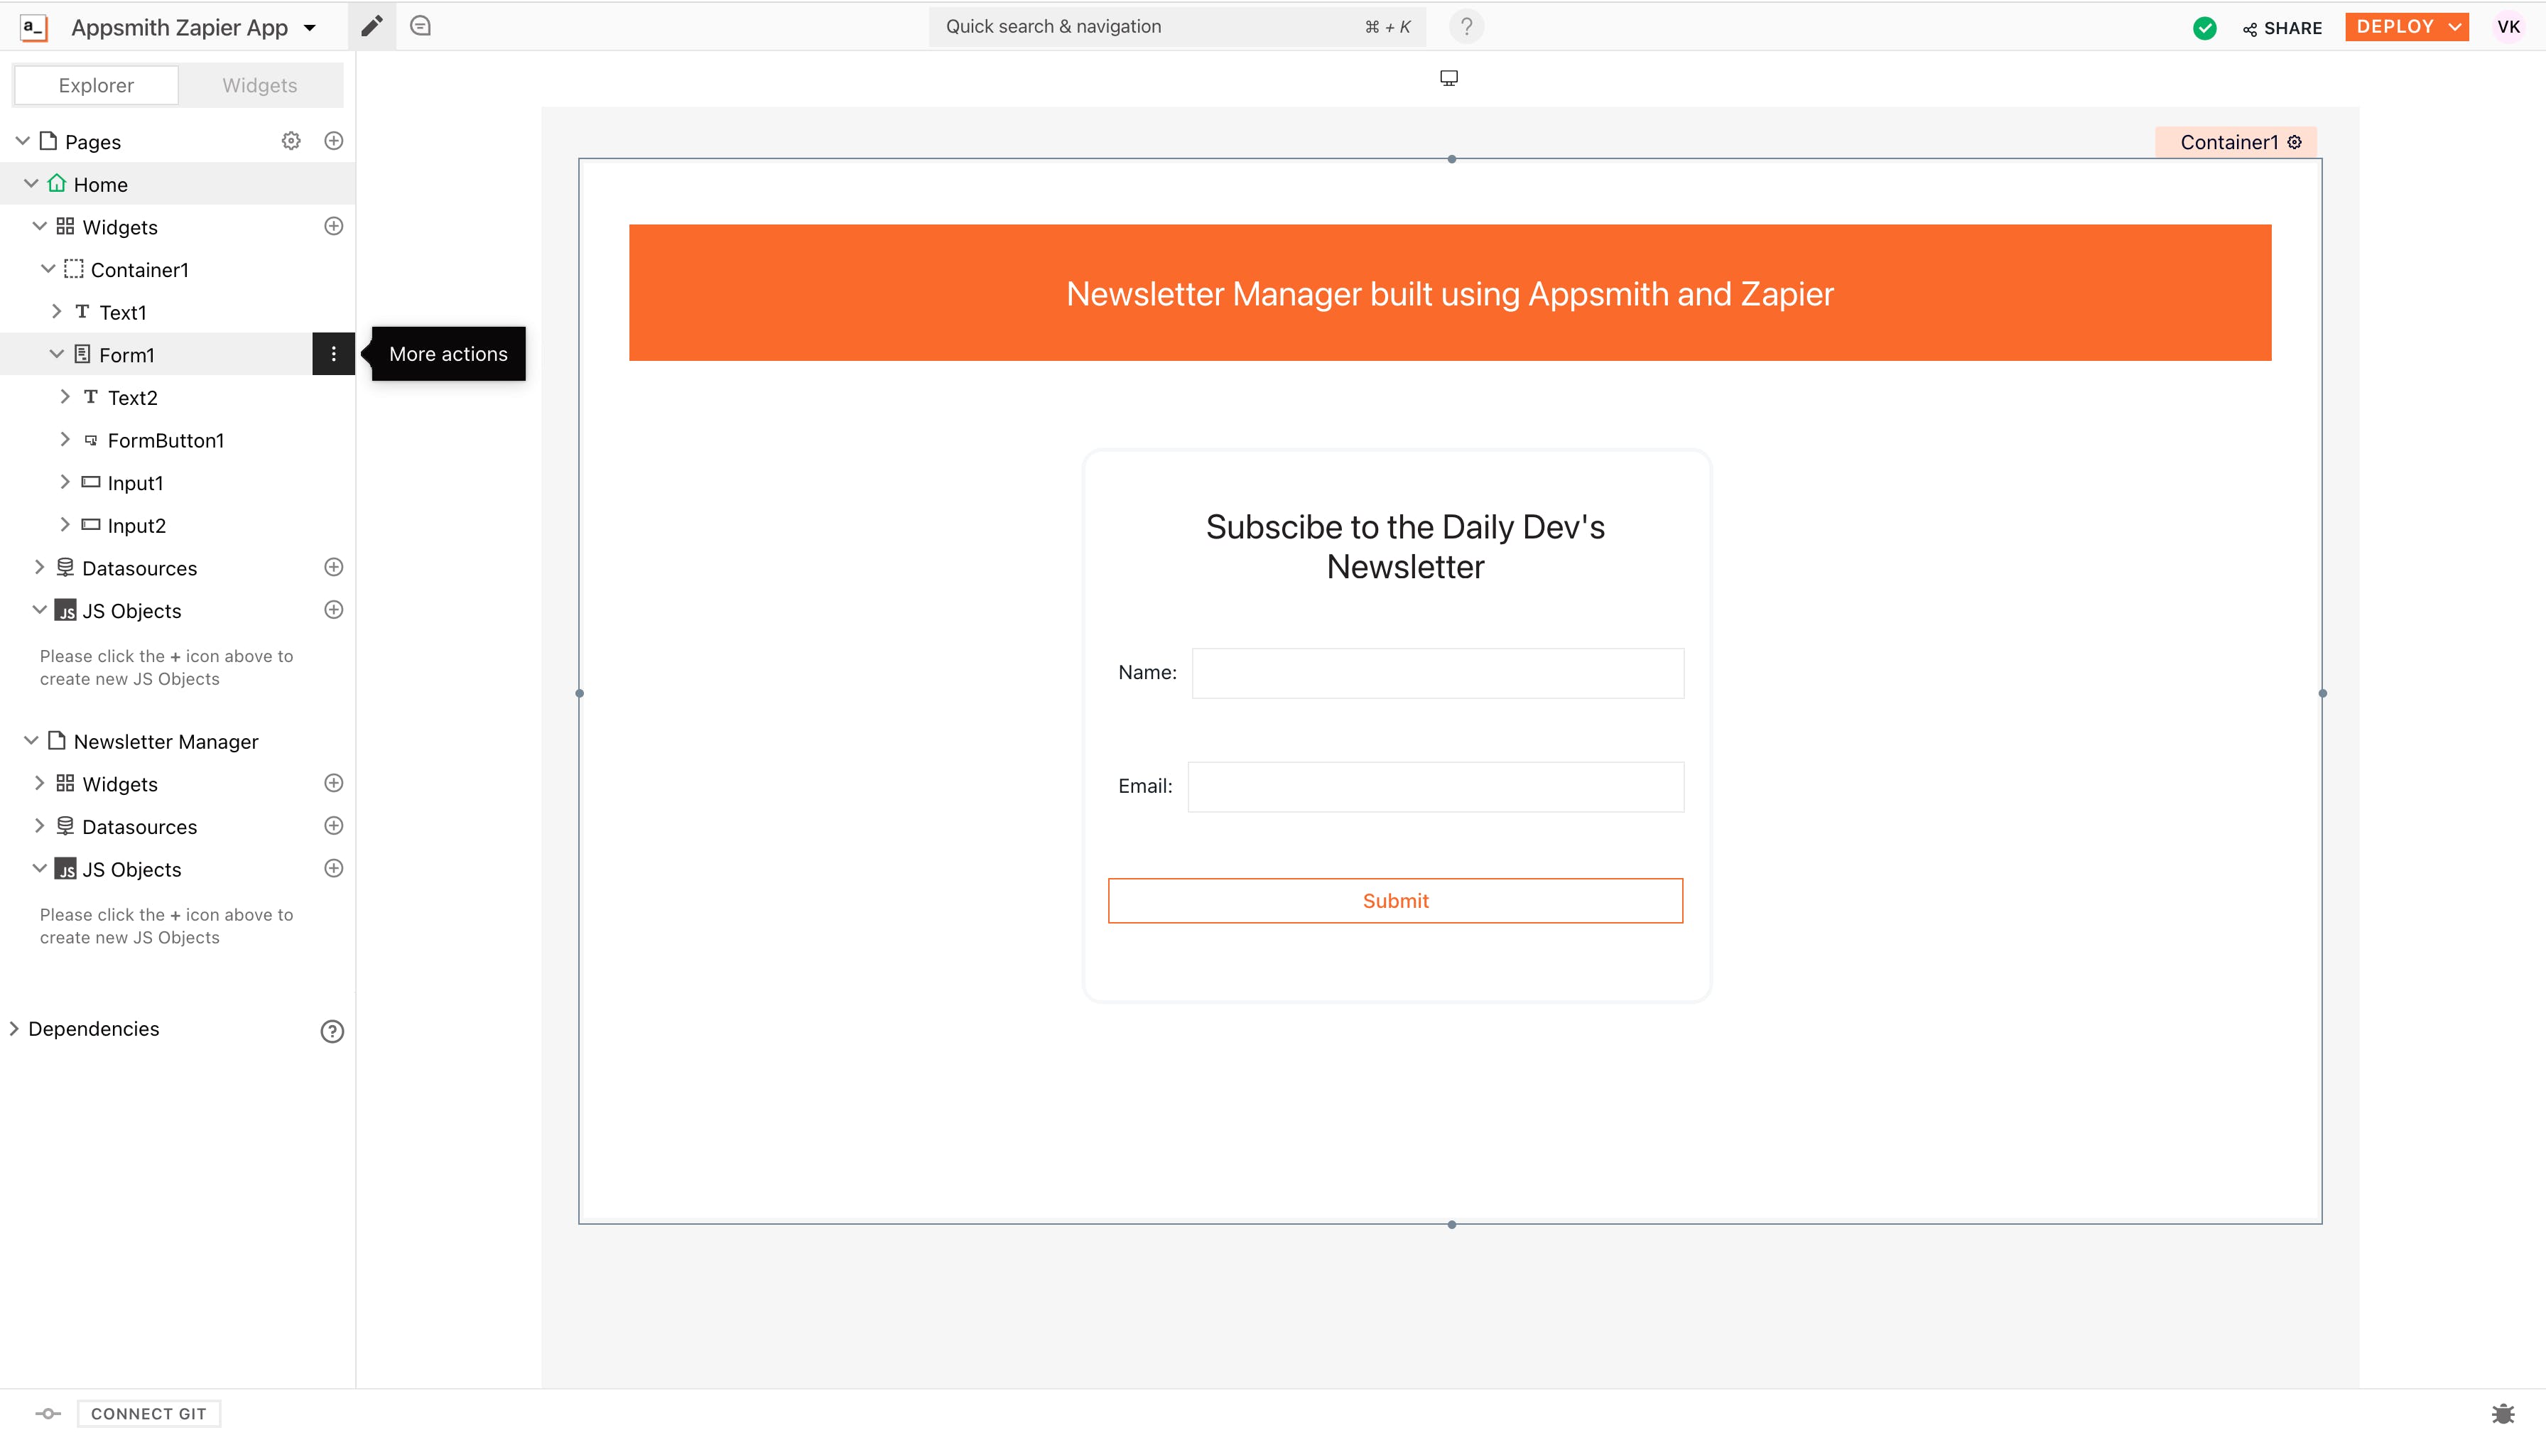Screen dimensions: 2546x1435
Task: Click the Connect Git button
Action: pyautogui.click(x=148, y=1413)
